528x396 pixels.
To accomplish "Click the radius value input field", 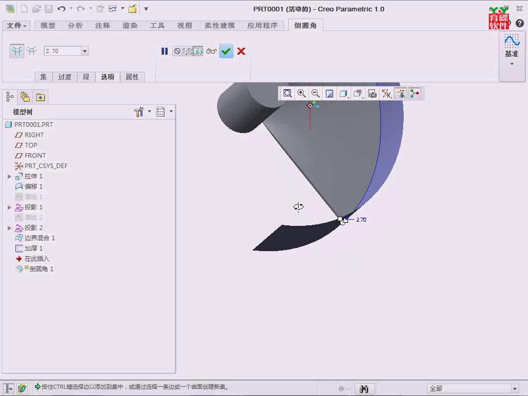I will [62, 51].
